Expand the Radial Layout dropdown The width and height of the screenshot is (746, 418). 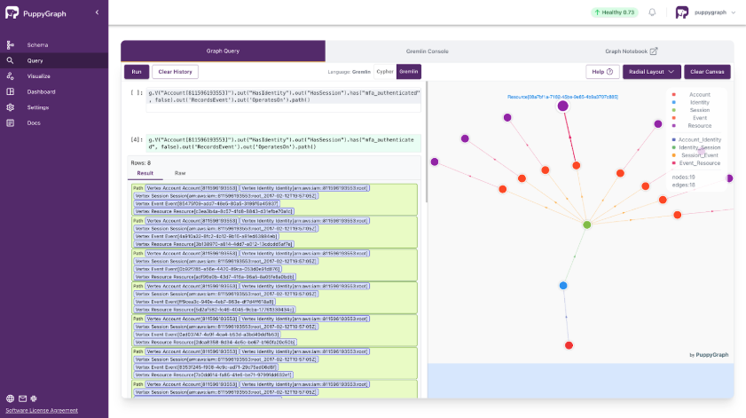652,72
